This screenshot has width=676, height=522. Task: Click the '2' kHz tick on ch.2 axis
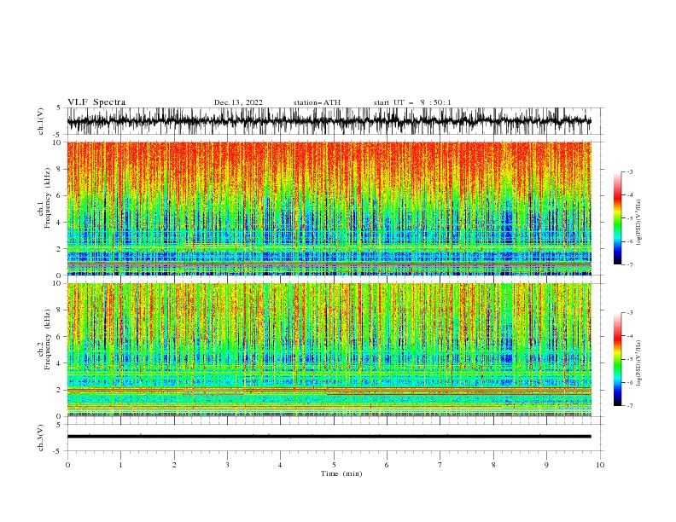click(60, 390)
